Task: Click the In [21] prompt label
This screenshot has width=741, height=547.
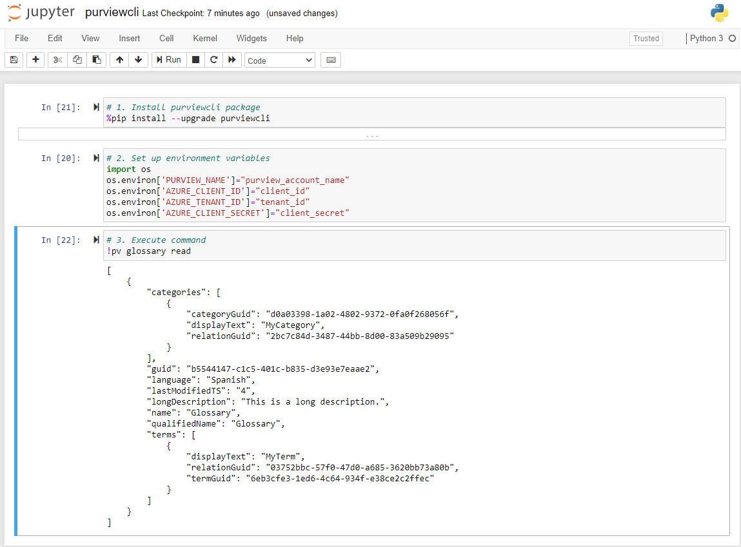Action: point(61,107)
